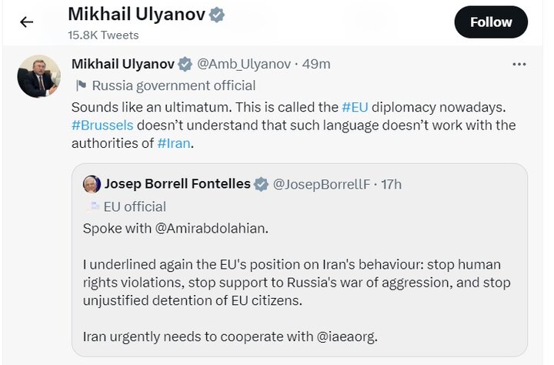Click Josep Borrell Fontelles name in quote

point(177,184)
